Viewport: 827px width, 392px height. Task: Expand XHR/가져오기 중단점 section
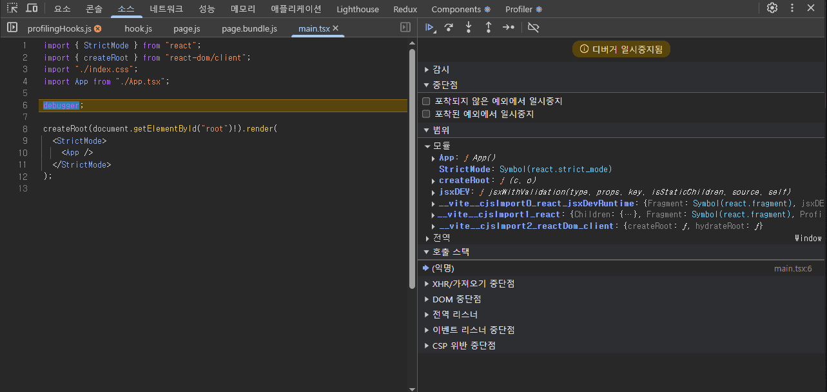(x=473, y=284)
